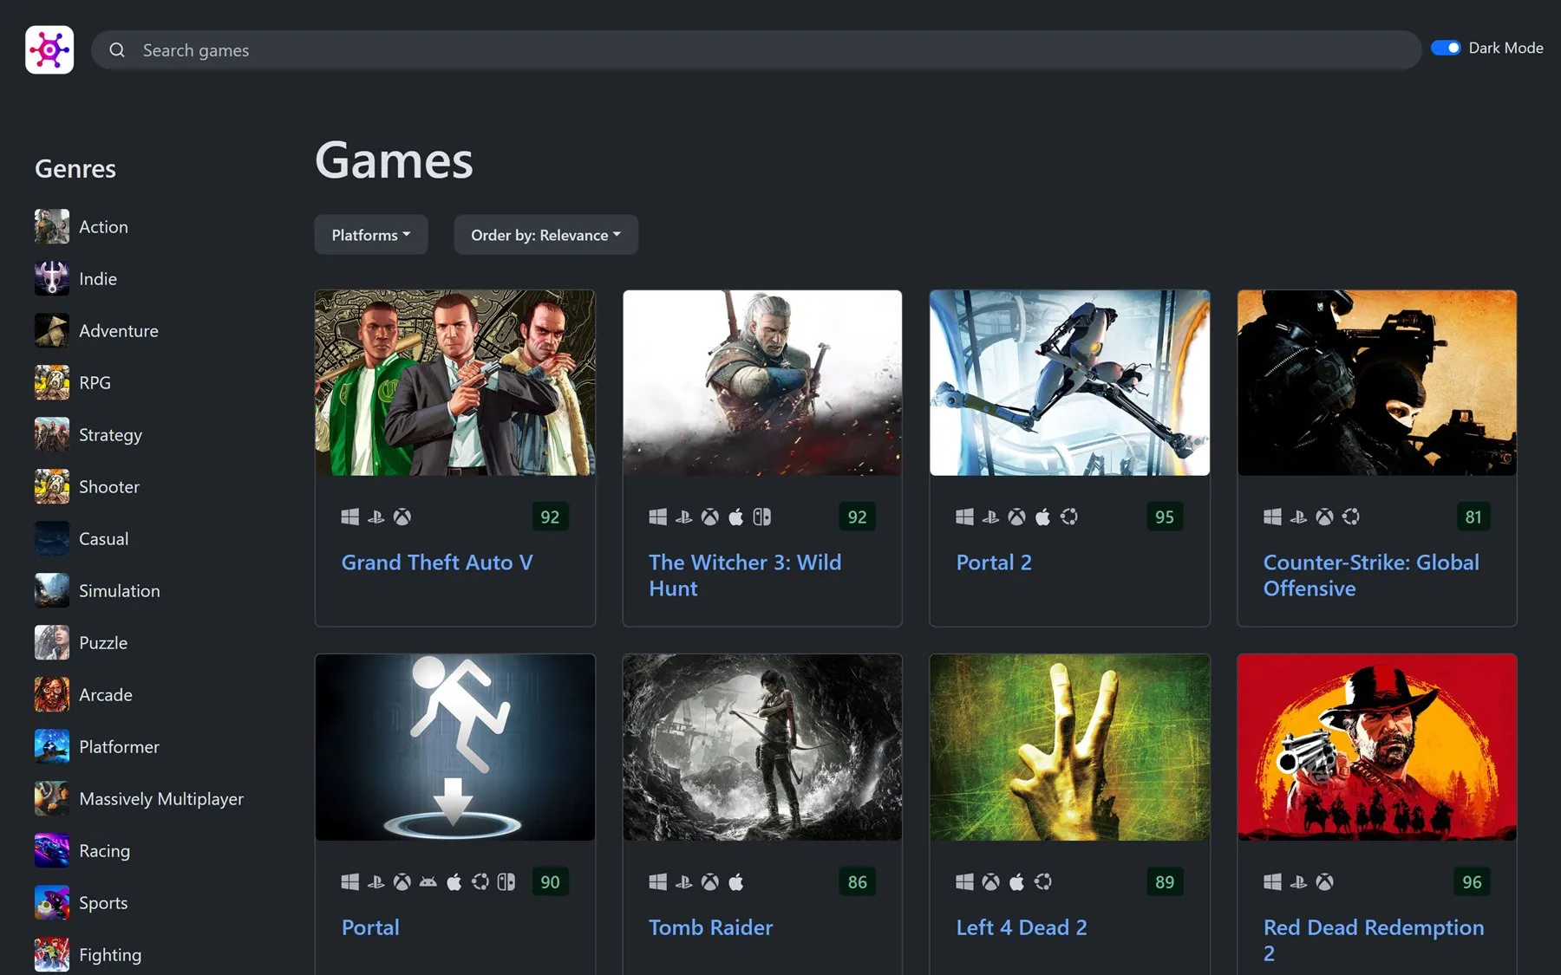Click the Puzzle genre thumbnail icon
1561x975 pixels.
pyautogui.click(x=52, y=642)
